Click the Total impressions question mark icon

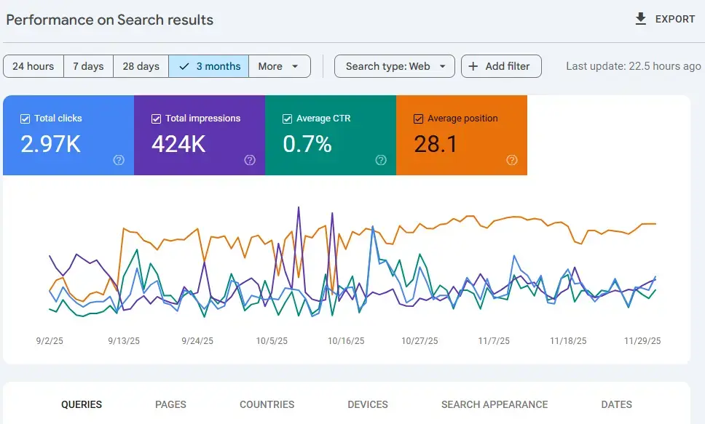(250, 161)
